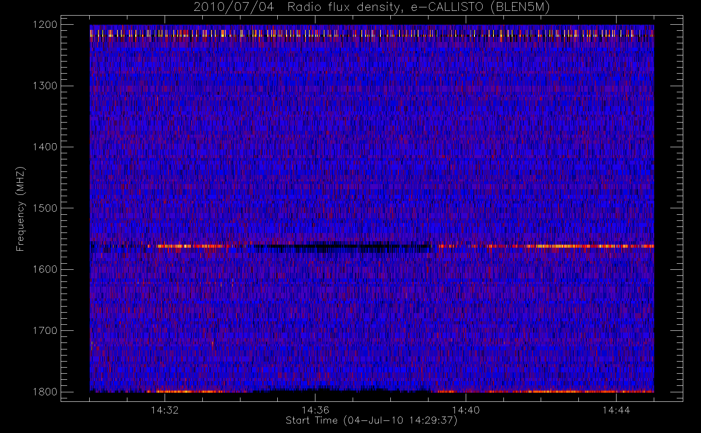Click the 1700 frequency tick label
The height and width of the screenshot is (433, 701).
pyautogui.click(x=45, y=330)
